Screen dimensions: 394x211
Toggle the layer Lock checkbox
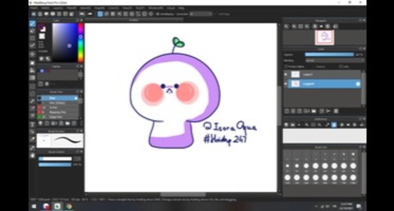(341, 66)
